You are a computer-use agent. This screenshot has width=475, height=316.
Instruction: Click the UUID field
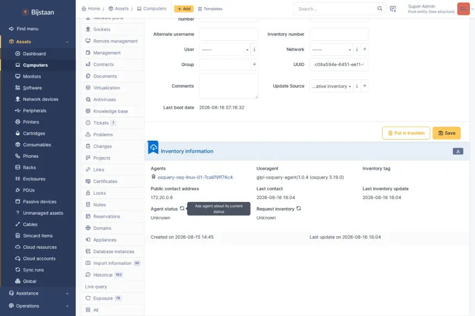coord(339,65)
